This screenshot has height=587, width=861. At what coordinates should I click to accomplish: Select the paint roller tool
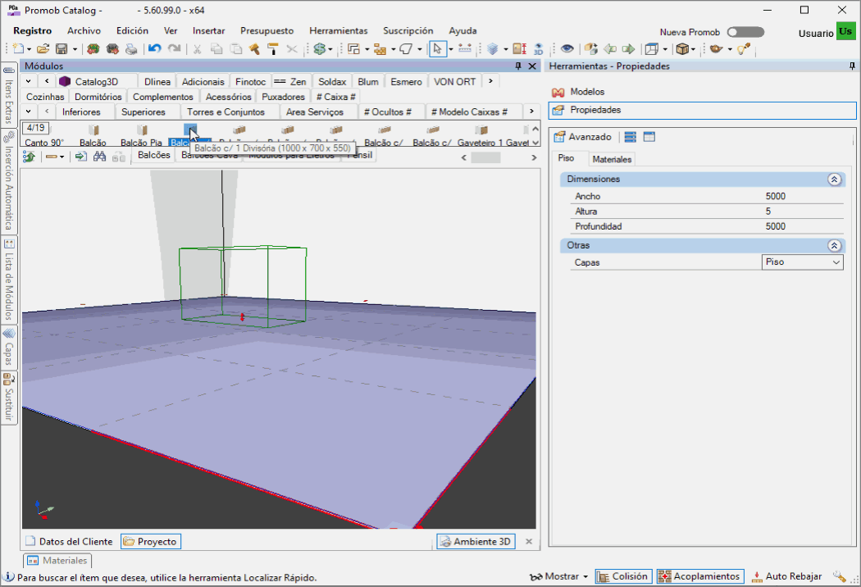pos(272,49)
